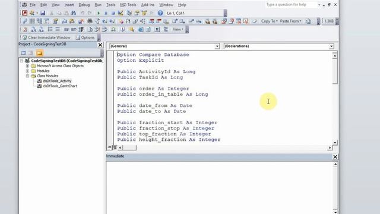
Task: Click the code window scroll down arrow
Action: click(x=335, y=143)
